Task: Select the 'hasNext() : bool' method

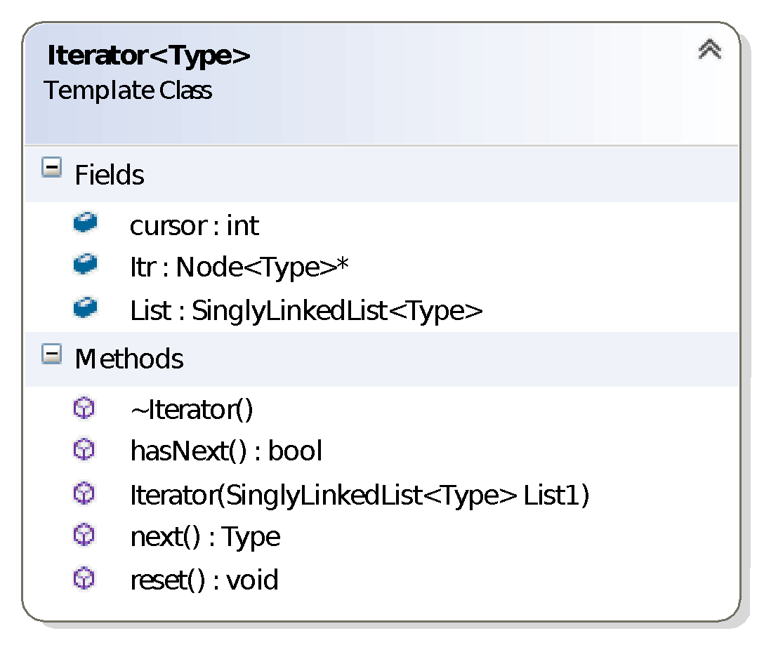Action: pos(226,451)
